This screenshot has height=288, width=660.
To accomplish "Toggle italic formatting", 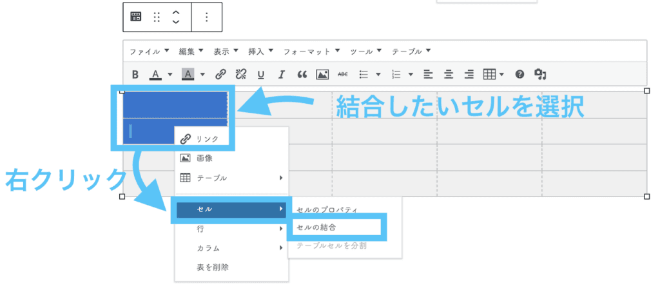I will 282,75.
